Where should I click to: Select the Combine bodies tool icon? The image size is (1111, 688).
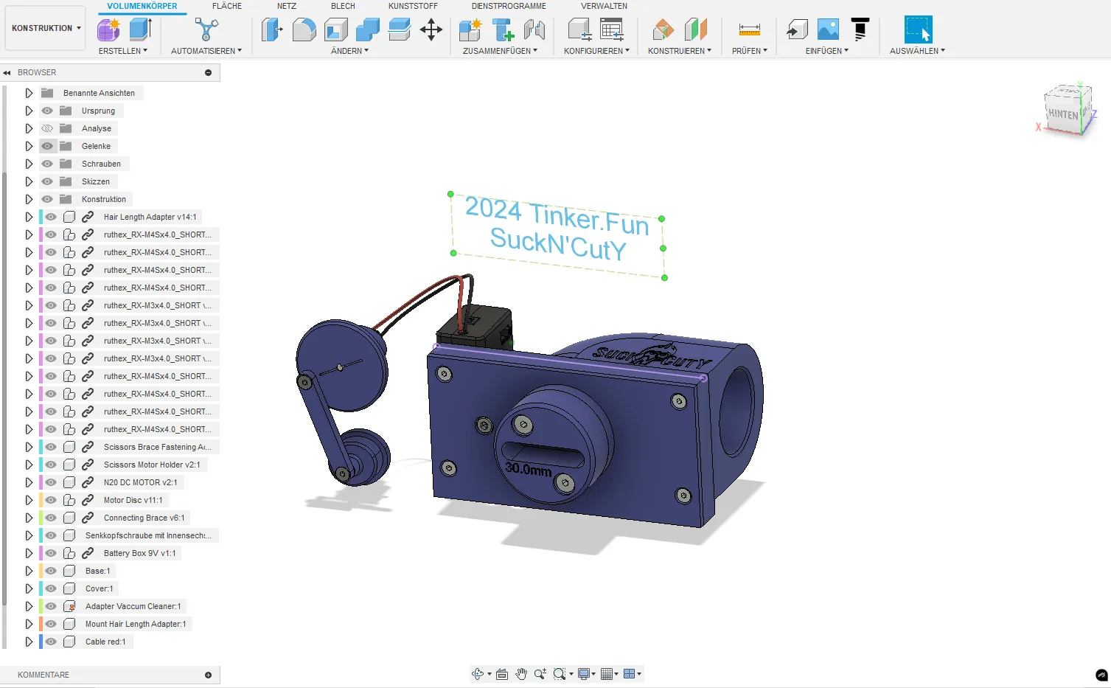point(367,29)
